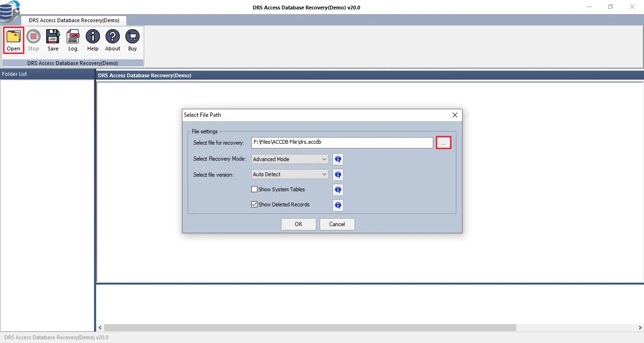Screen dimensions: 644x343
Task: Click Cancel in Select File Path dialog
Action: 337,224
